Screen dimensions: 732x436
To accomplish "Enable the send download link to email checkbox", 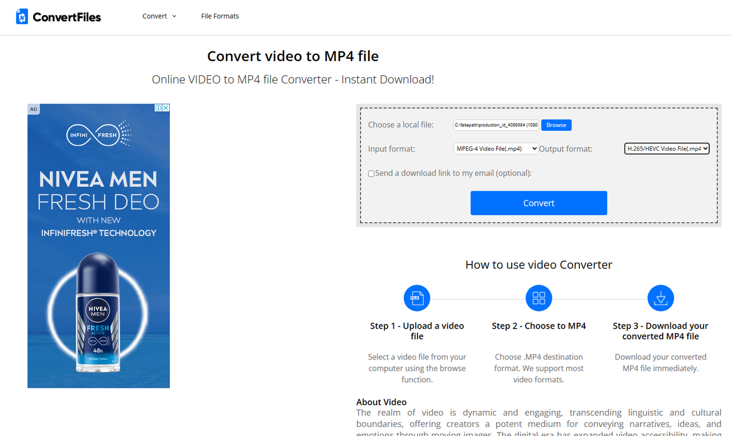I will point(371,173).
